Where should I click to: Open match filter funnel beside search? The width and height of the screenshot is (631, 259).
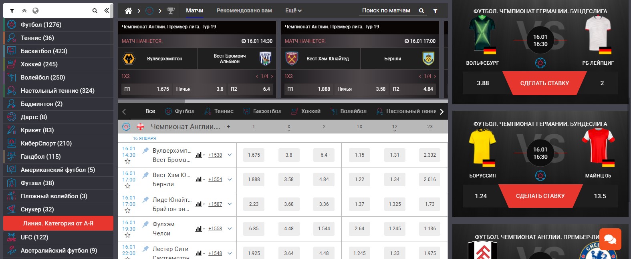tap(435, 11)
